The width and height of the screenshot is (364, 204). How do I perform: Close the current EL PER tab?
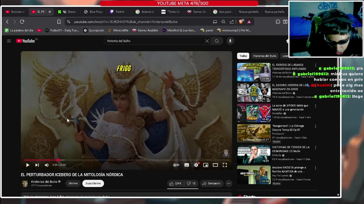coord(49,12)
